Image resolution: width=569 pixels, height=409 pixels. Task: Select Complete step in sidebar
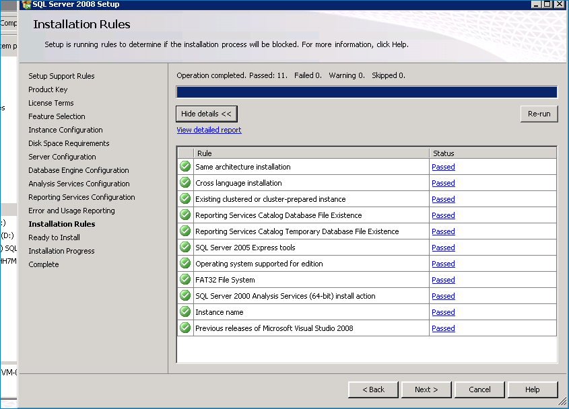[x=44, y=264]
